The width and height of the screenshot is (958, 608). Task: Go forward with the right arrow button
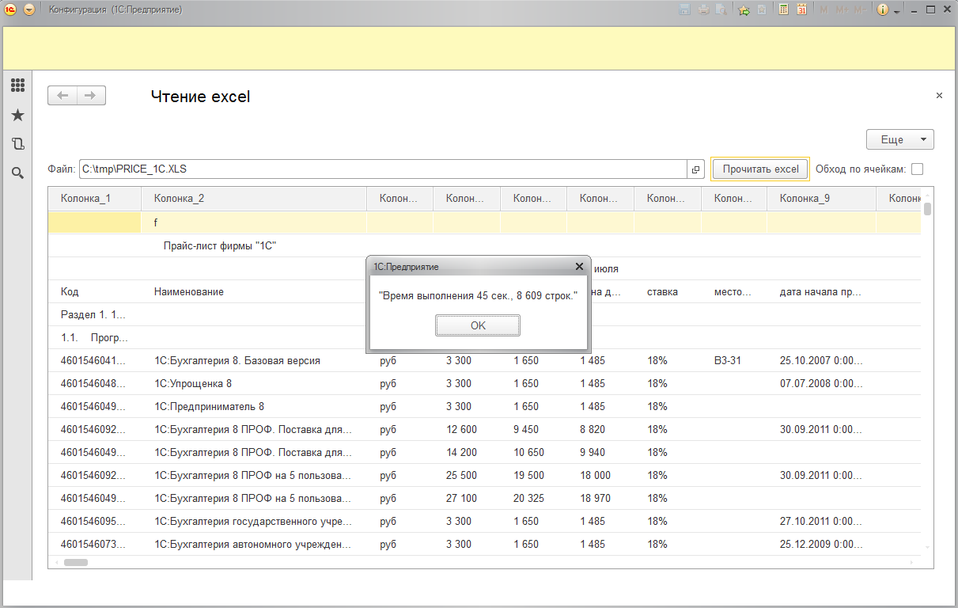pos(91,96)
